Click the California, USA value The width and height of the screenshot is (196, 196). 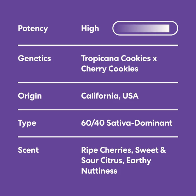110,96
